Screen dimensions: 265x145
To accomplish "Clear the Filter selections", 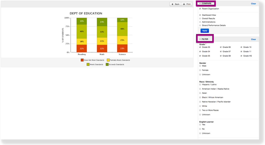I will [x=253, y=39].
